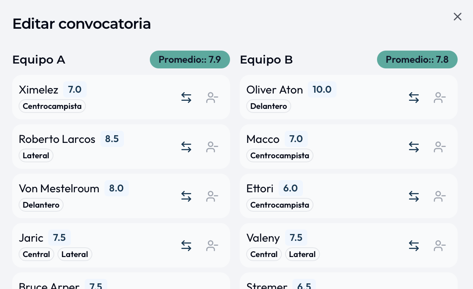The image size is (473, 289).
Task: Swap Ximelez to Equipo B
Action: coord(186,98)
